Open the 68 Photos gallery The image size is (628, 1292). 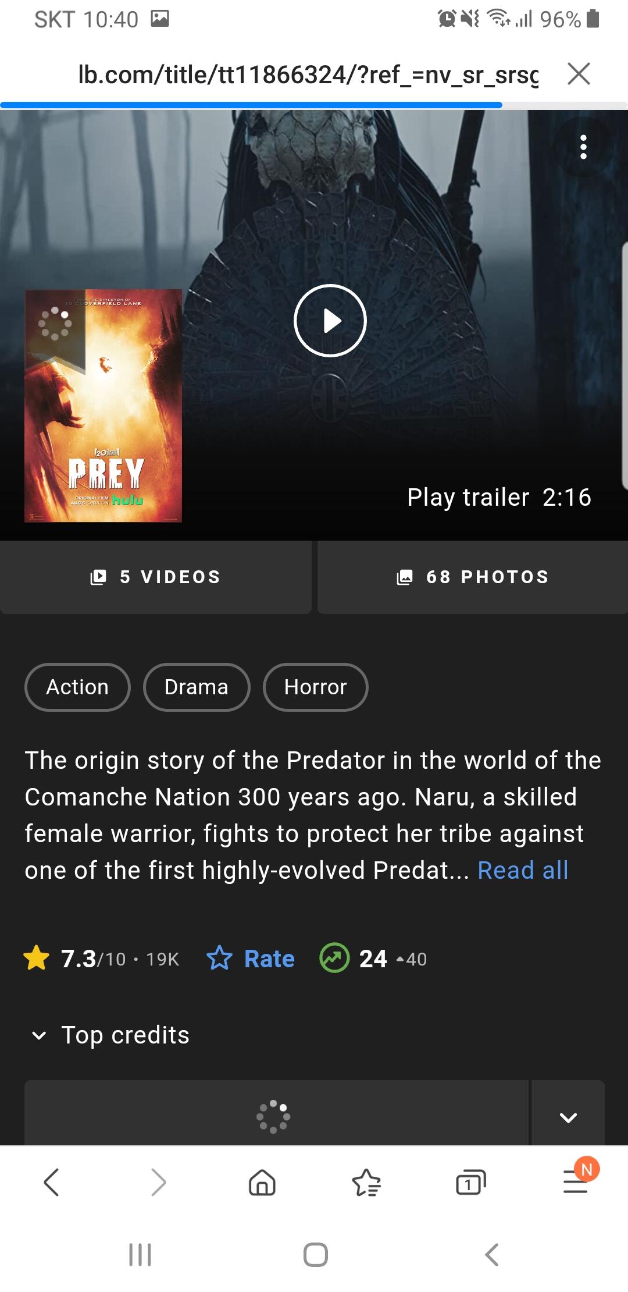pos(473,577)
